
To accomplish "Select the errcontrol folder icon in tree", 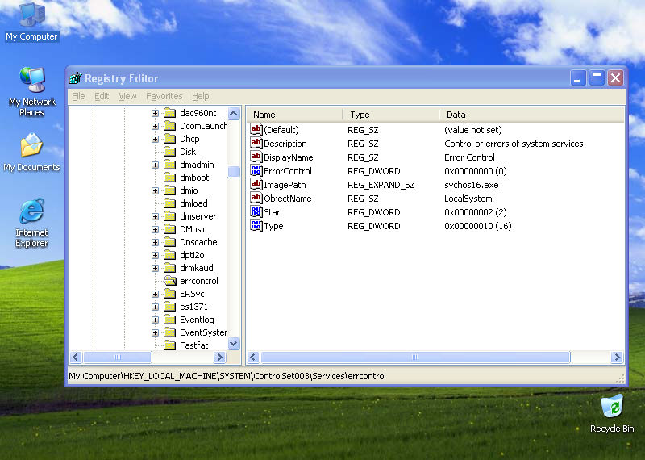I will 169,281.
